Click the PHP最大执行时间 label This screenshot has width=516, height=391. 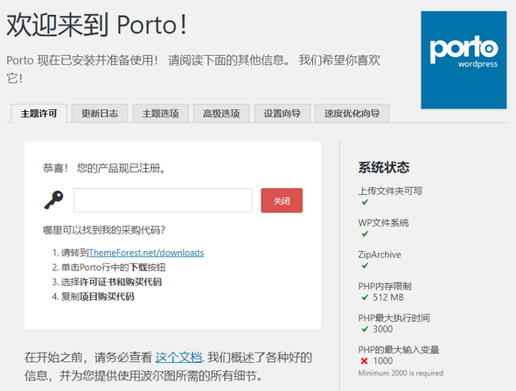coord(394,318)
